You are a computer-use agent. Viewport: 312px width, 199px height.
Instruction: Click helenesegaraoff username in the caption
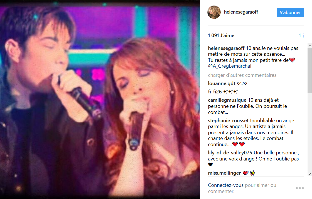(x=226, y=48)
